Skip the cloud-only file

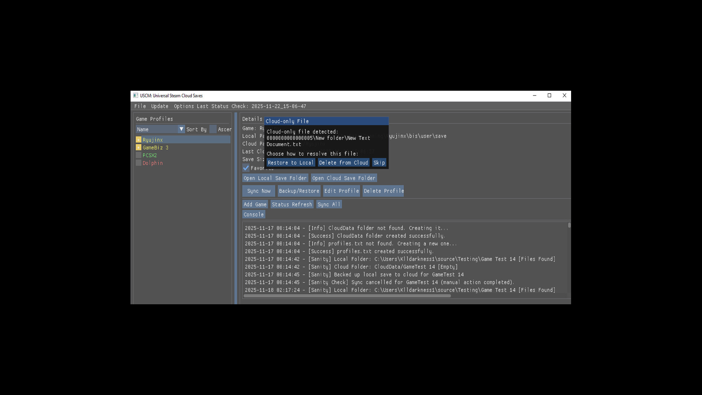[x=379, y=162]
